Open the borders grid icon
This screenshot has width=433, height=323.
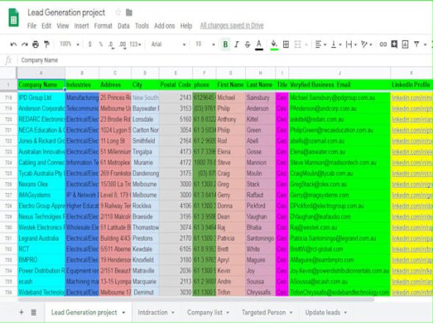click(x=285, y=44)
